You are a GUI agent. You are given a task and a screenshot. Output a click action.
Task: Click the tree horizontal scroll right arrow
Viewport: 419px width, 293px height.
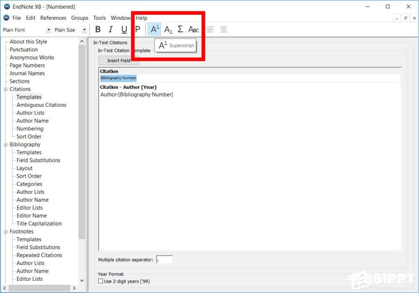(74, 288)
